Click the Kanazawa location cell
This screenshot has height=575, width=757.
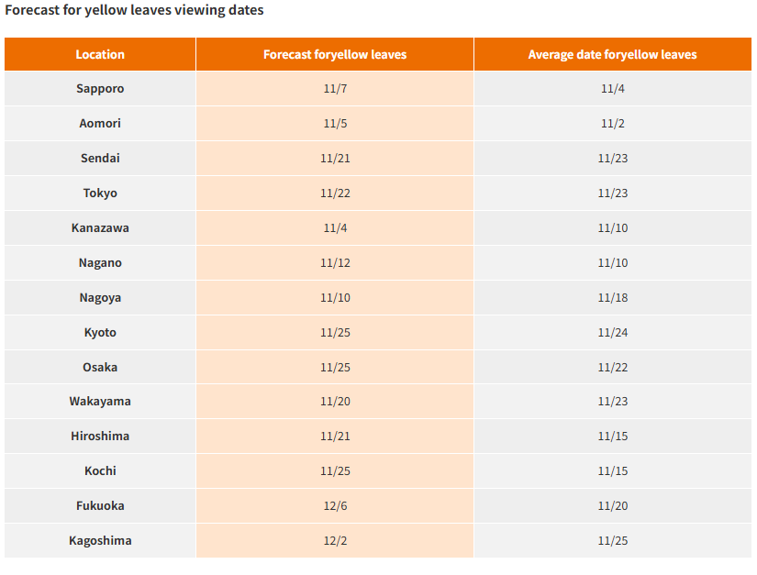(100, 228)
